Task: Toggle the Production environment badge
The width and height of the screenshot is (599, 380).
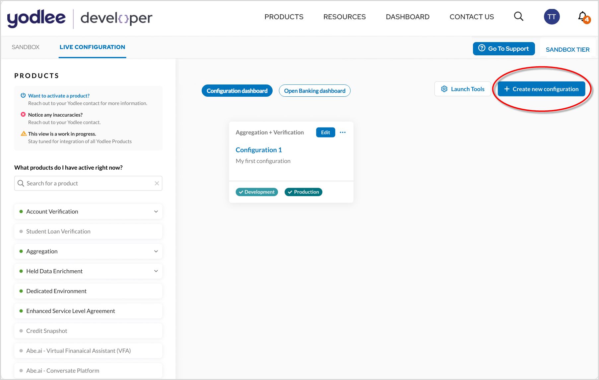Action: (x=303, y=192)
